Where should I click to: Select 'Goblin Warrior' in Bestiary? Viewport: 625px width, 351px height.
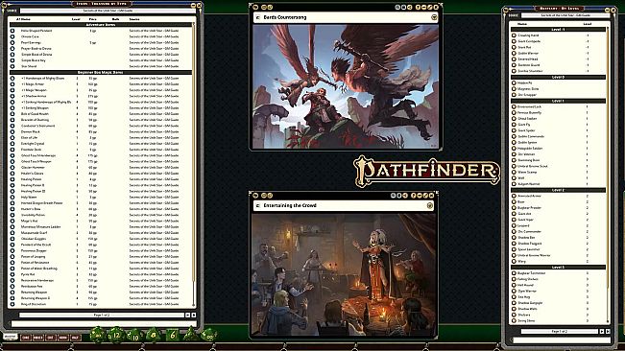[558, 54]
